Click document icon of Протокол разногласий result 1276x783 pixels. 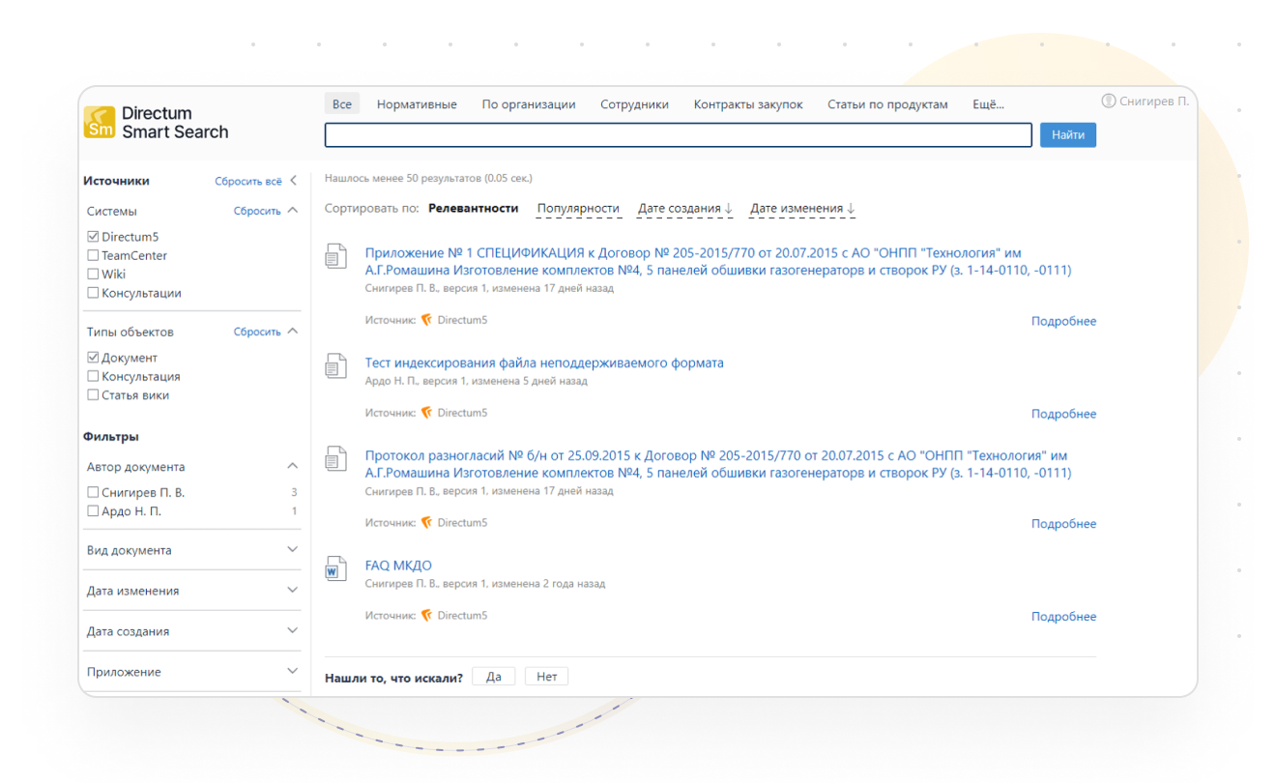(335, 459)
